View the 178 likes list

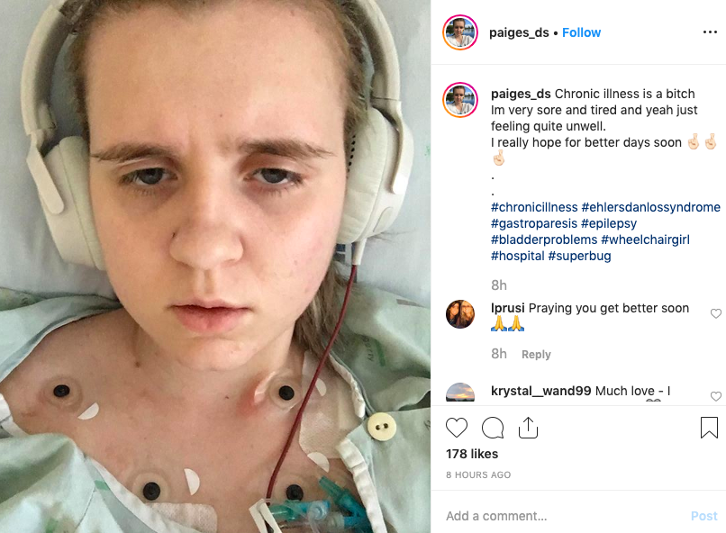point(472,454)
